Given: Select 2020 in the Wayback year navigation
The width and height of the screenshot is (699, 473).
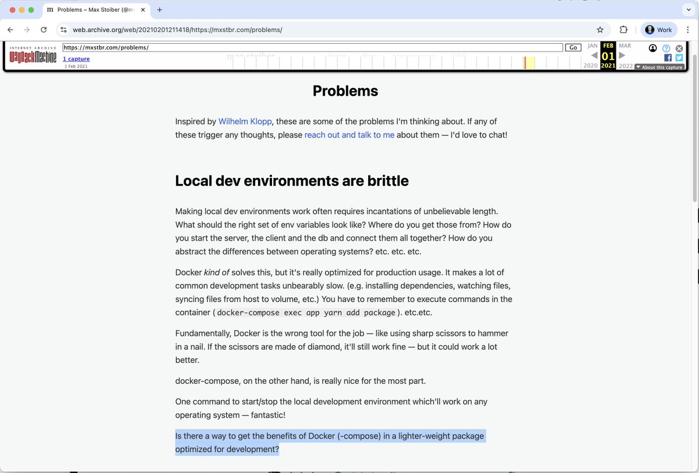Looking at the screenshot, I should coord(591,66).
